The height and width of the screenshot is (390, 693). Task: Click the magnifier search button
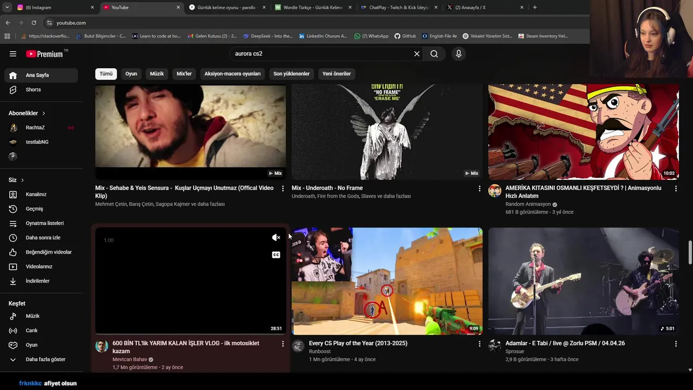pyautogui.click(x=434, y=54)
